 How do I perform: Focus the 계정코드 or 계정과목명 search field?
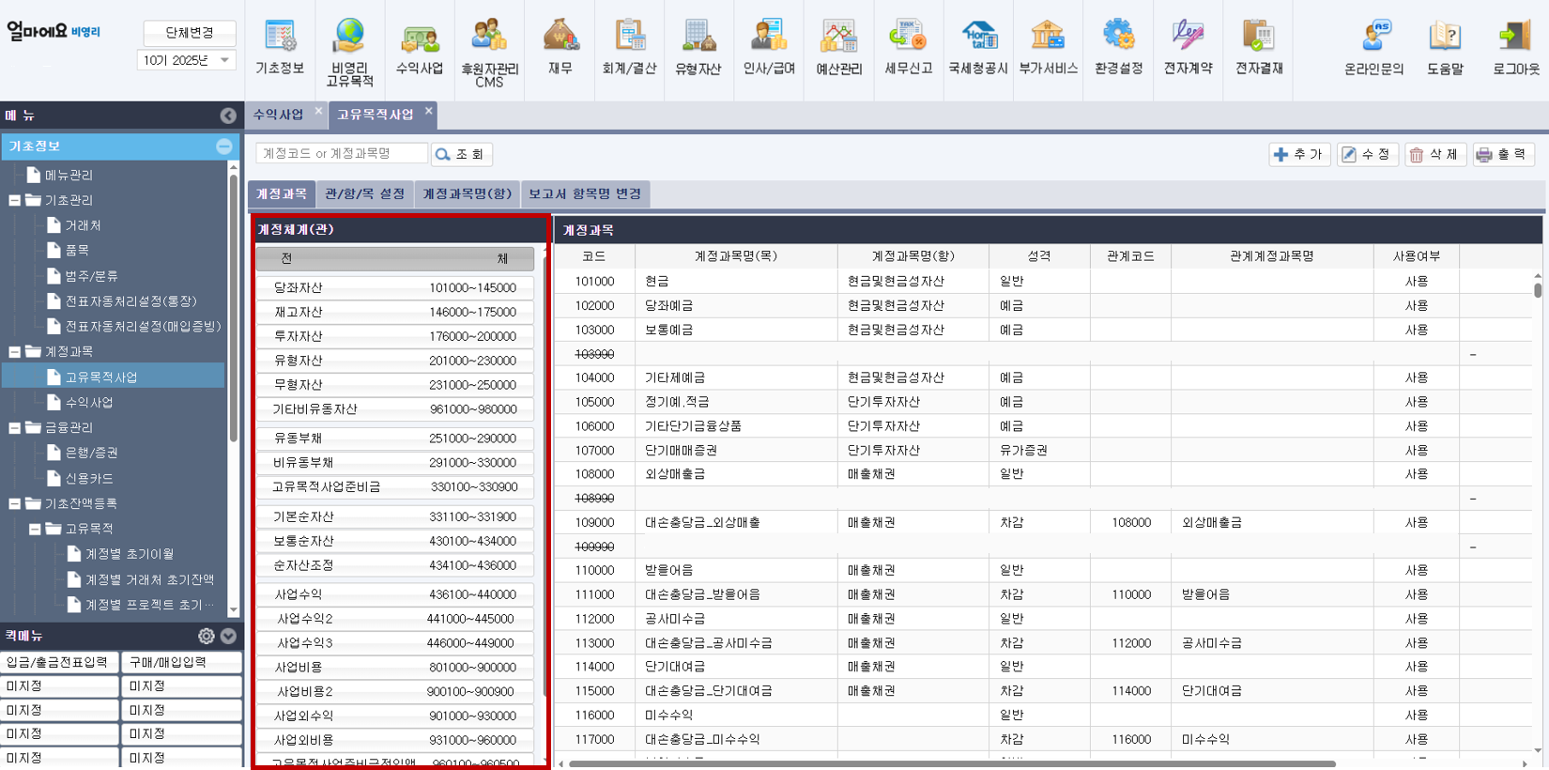point(342,153)
